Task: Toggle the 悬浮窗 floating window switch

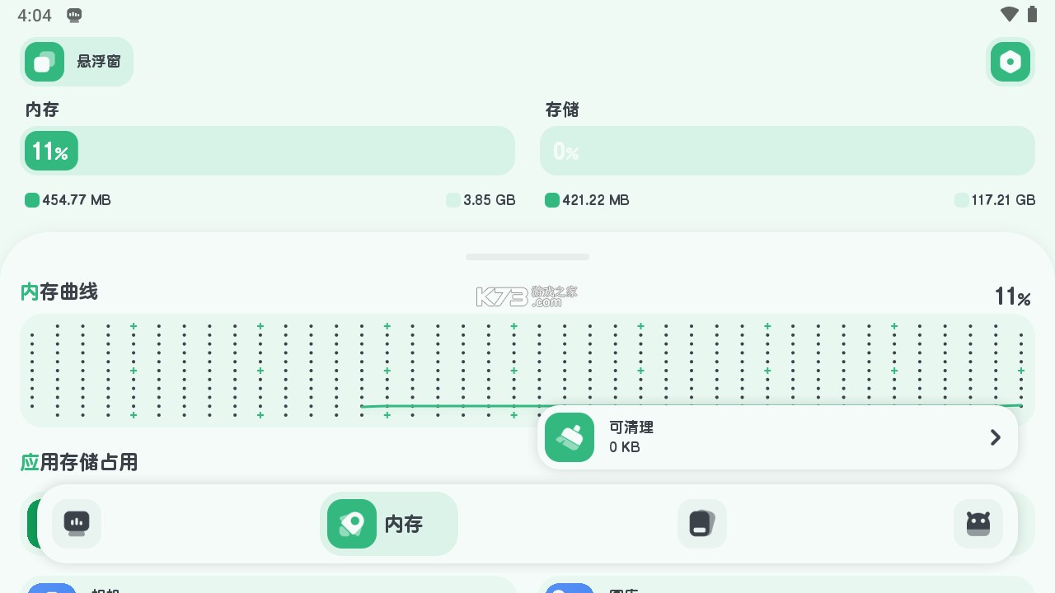Action: [77, 62]
